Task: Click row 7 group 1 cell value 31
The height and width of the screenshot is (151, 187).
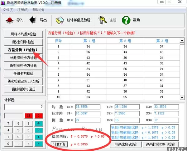Action: [x=89, y=80]
